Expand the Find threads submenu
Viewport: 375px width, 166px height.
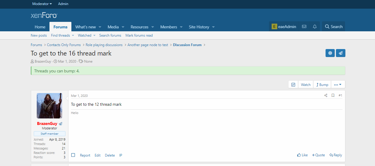tap(73, 35)
